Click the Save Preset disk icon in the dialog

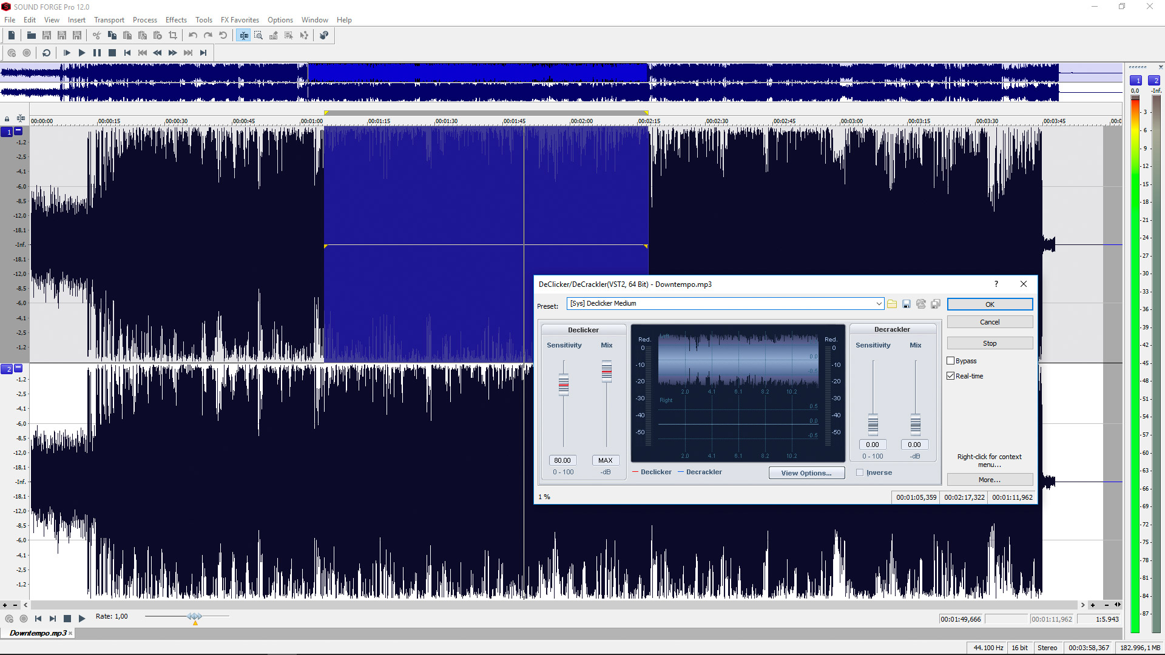click(x=907, y=304)
